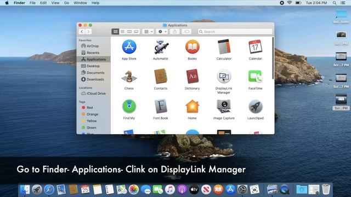This screenshot has height=197, width=351.
Task: Open Photos from the Dock
Action: 134,190
